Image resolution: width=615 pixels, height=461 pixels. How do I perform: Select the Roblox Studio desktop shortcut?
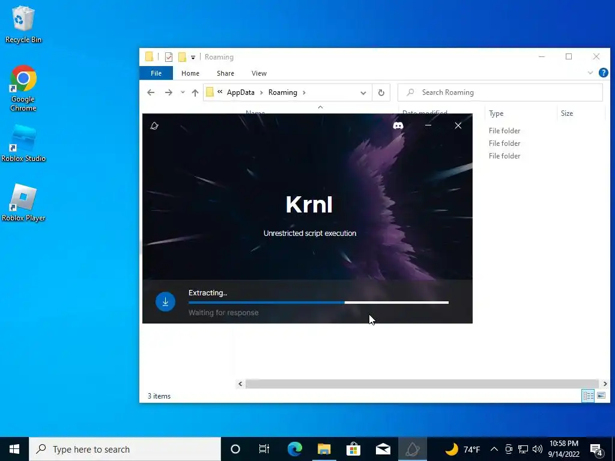[x=23, y=143]
